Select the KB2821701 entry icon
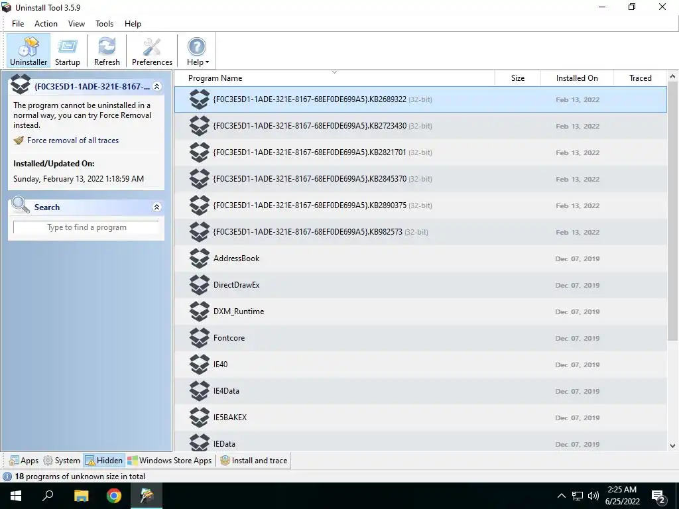679x509 pixels. [x=200, y=152]
